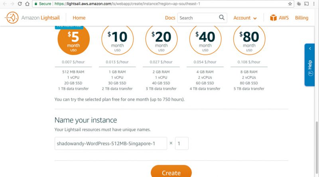Open the cast icon in the browser toolbar
This screenshot has width=319, height=177.
click(x=306, y=4)
